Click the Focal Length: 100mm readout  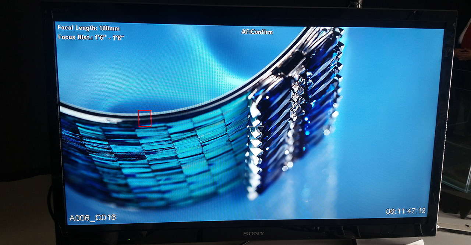89,28
